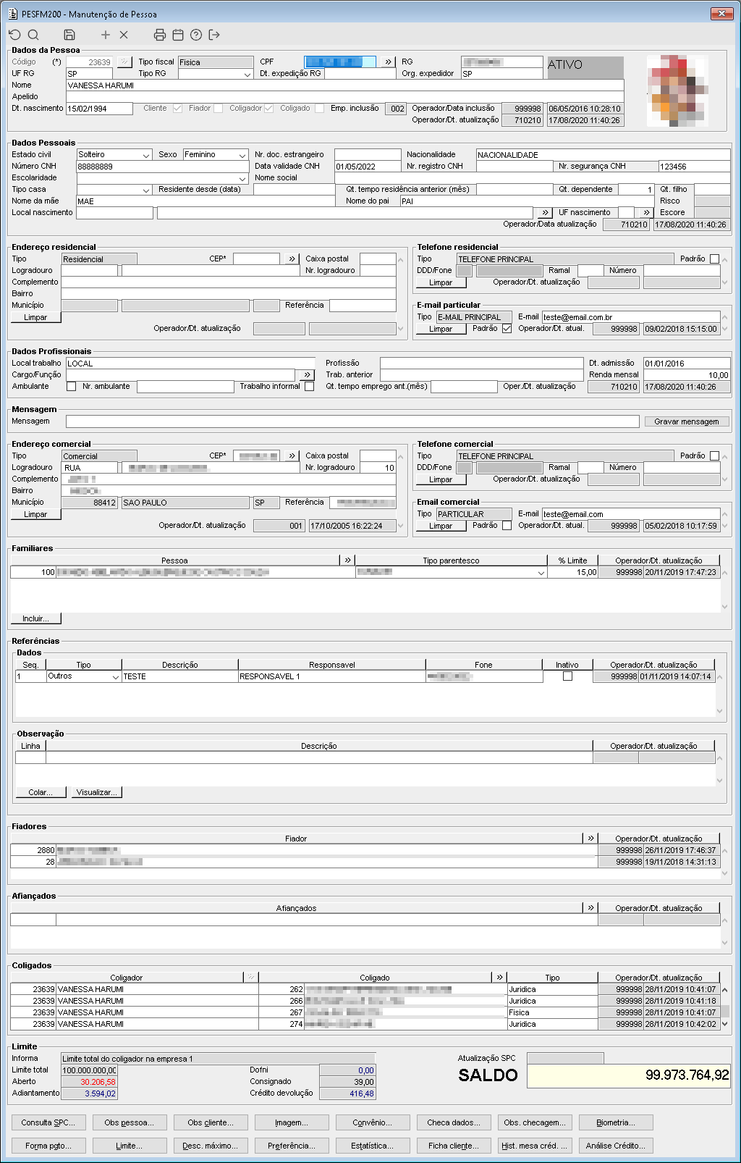Click the Afiançados column lookup arrow

pos(590,908)
